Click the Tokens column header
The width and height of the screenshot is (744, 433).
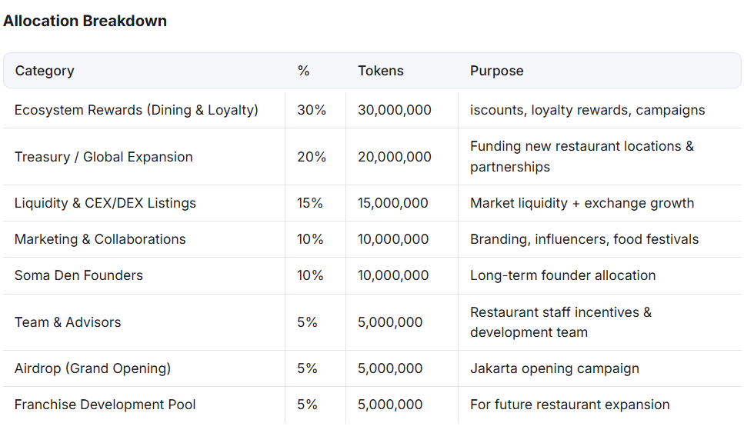pos(380,71)
